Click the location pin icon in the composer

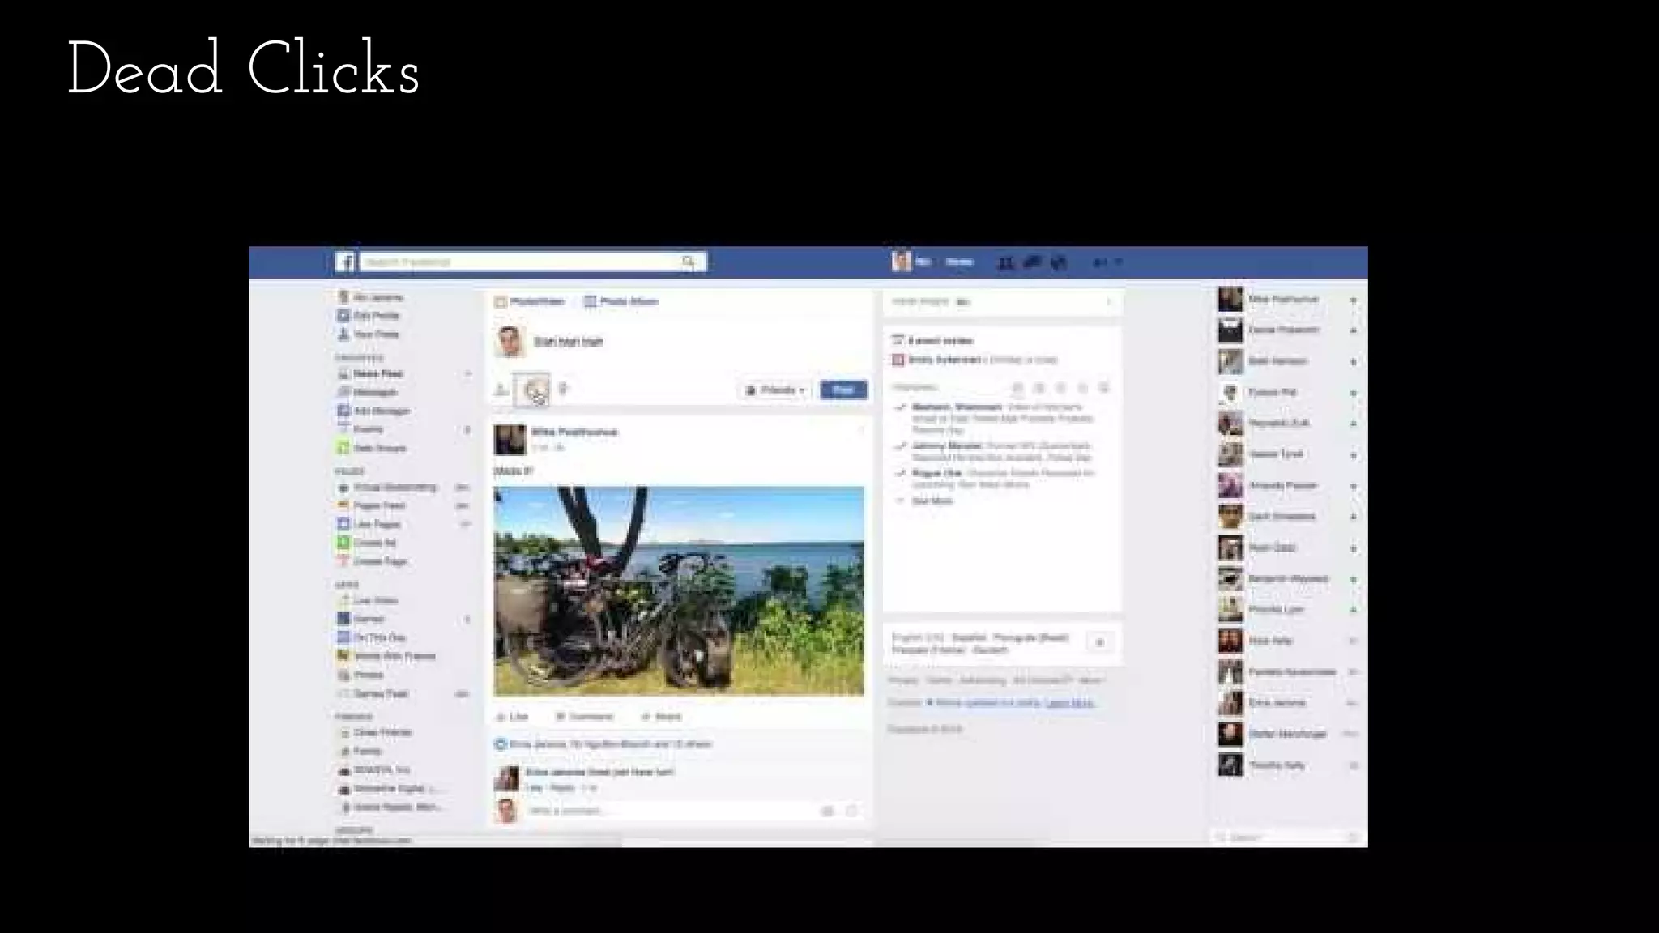coord(563,390)
